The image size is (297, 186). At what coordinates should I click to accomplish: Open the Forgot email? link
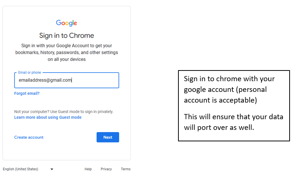click(27, 93)
